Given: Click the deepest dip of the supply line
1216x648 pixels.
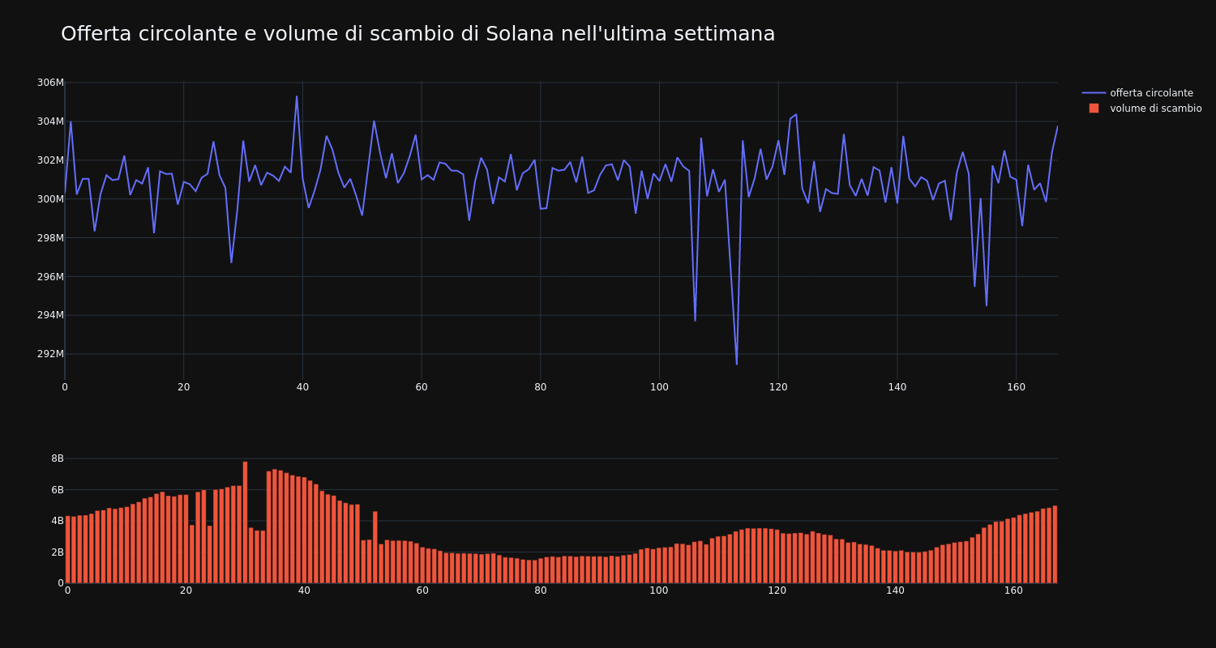Looking at the screenshot, I should 736,364.
